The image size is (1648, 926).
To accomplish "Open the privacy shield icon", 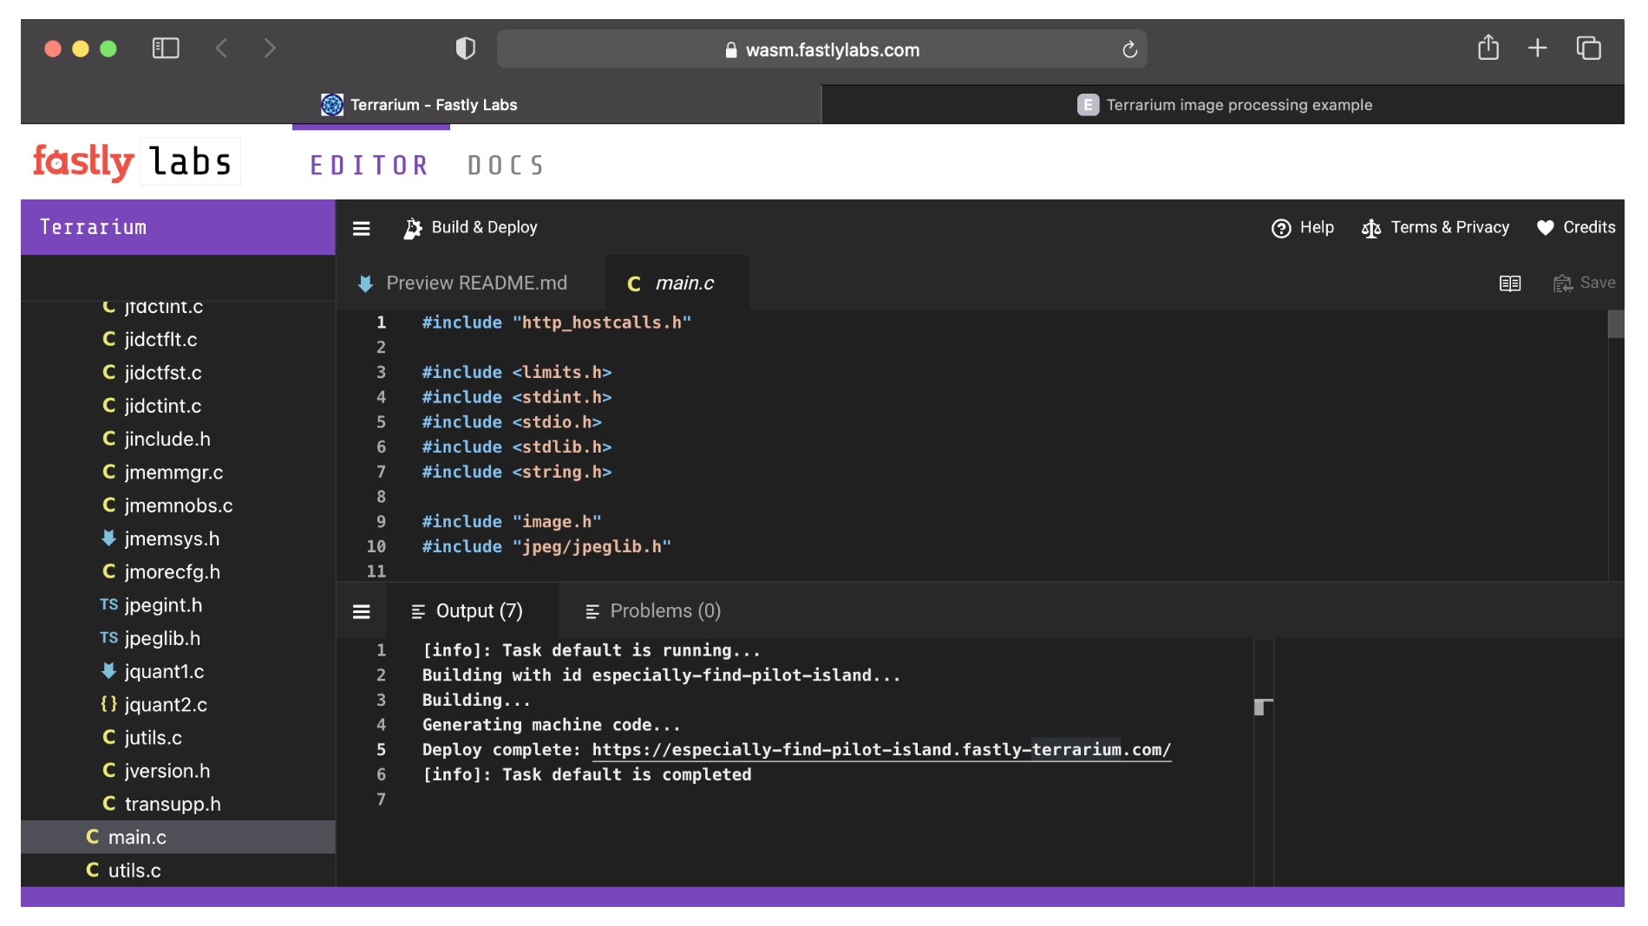I will (466, 49).
